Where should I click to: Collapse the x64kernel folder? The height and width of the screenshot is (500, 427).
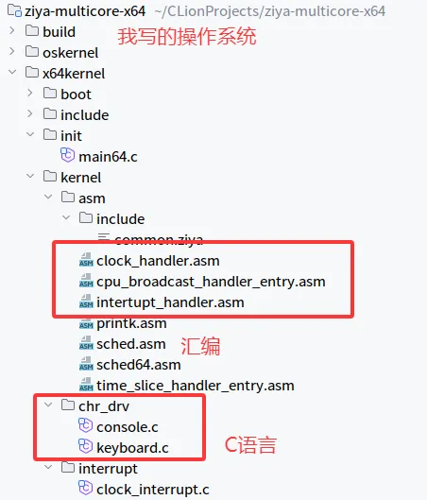tap(12, 72)
